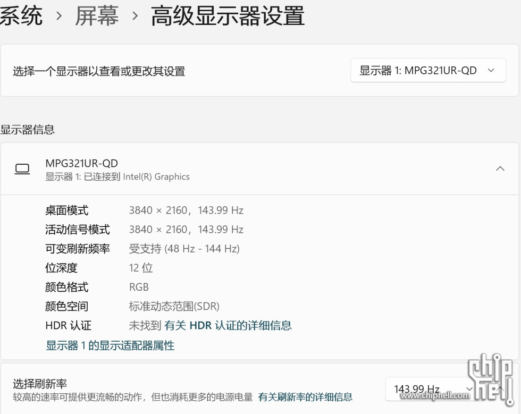The width and height of the screenshot is (521, 414).
Task: Click the 位深度 12 位 value
Action: click(x=141, y=268)
